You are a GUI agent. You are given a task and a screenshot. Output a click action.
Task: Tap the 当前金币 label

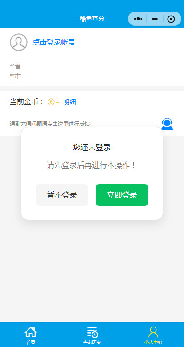pos(27,102)
